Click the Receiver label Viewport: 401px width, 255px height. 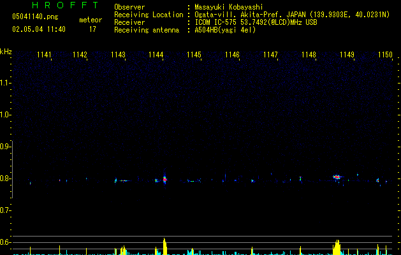[x=129, y=22]
